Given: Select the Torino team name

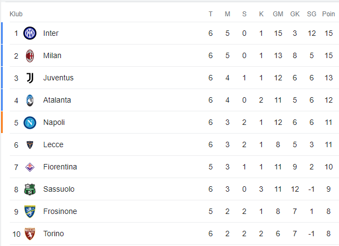Looking at the screenshot, I should point(54,234).
